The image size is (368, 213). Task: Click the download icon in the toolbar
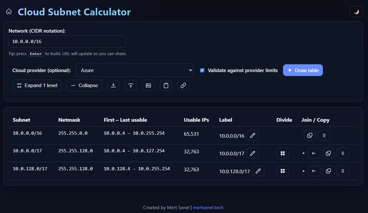[x=113, y=85]
